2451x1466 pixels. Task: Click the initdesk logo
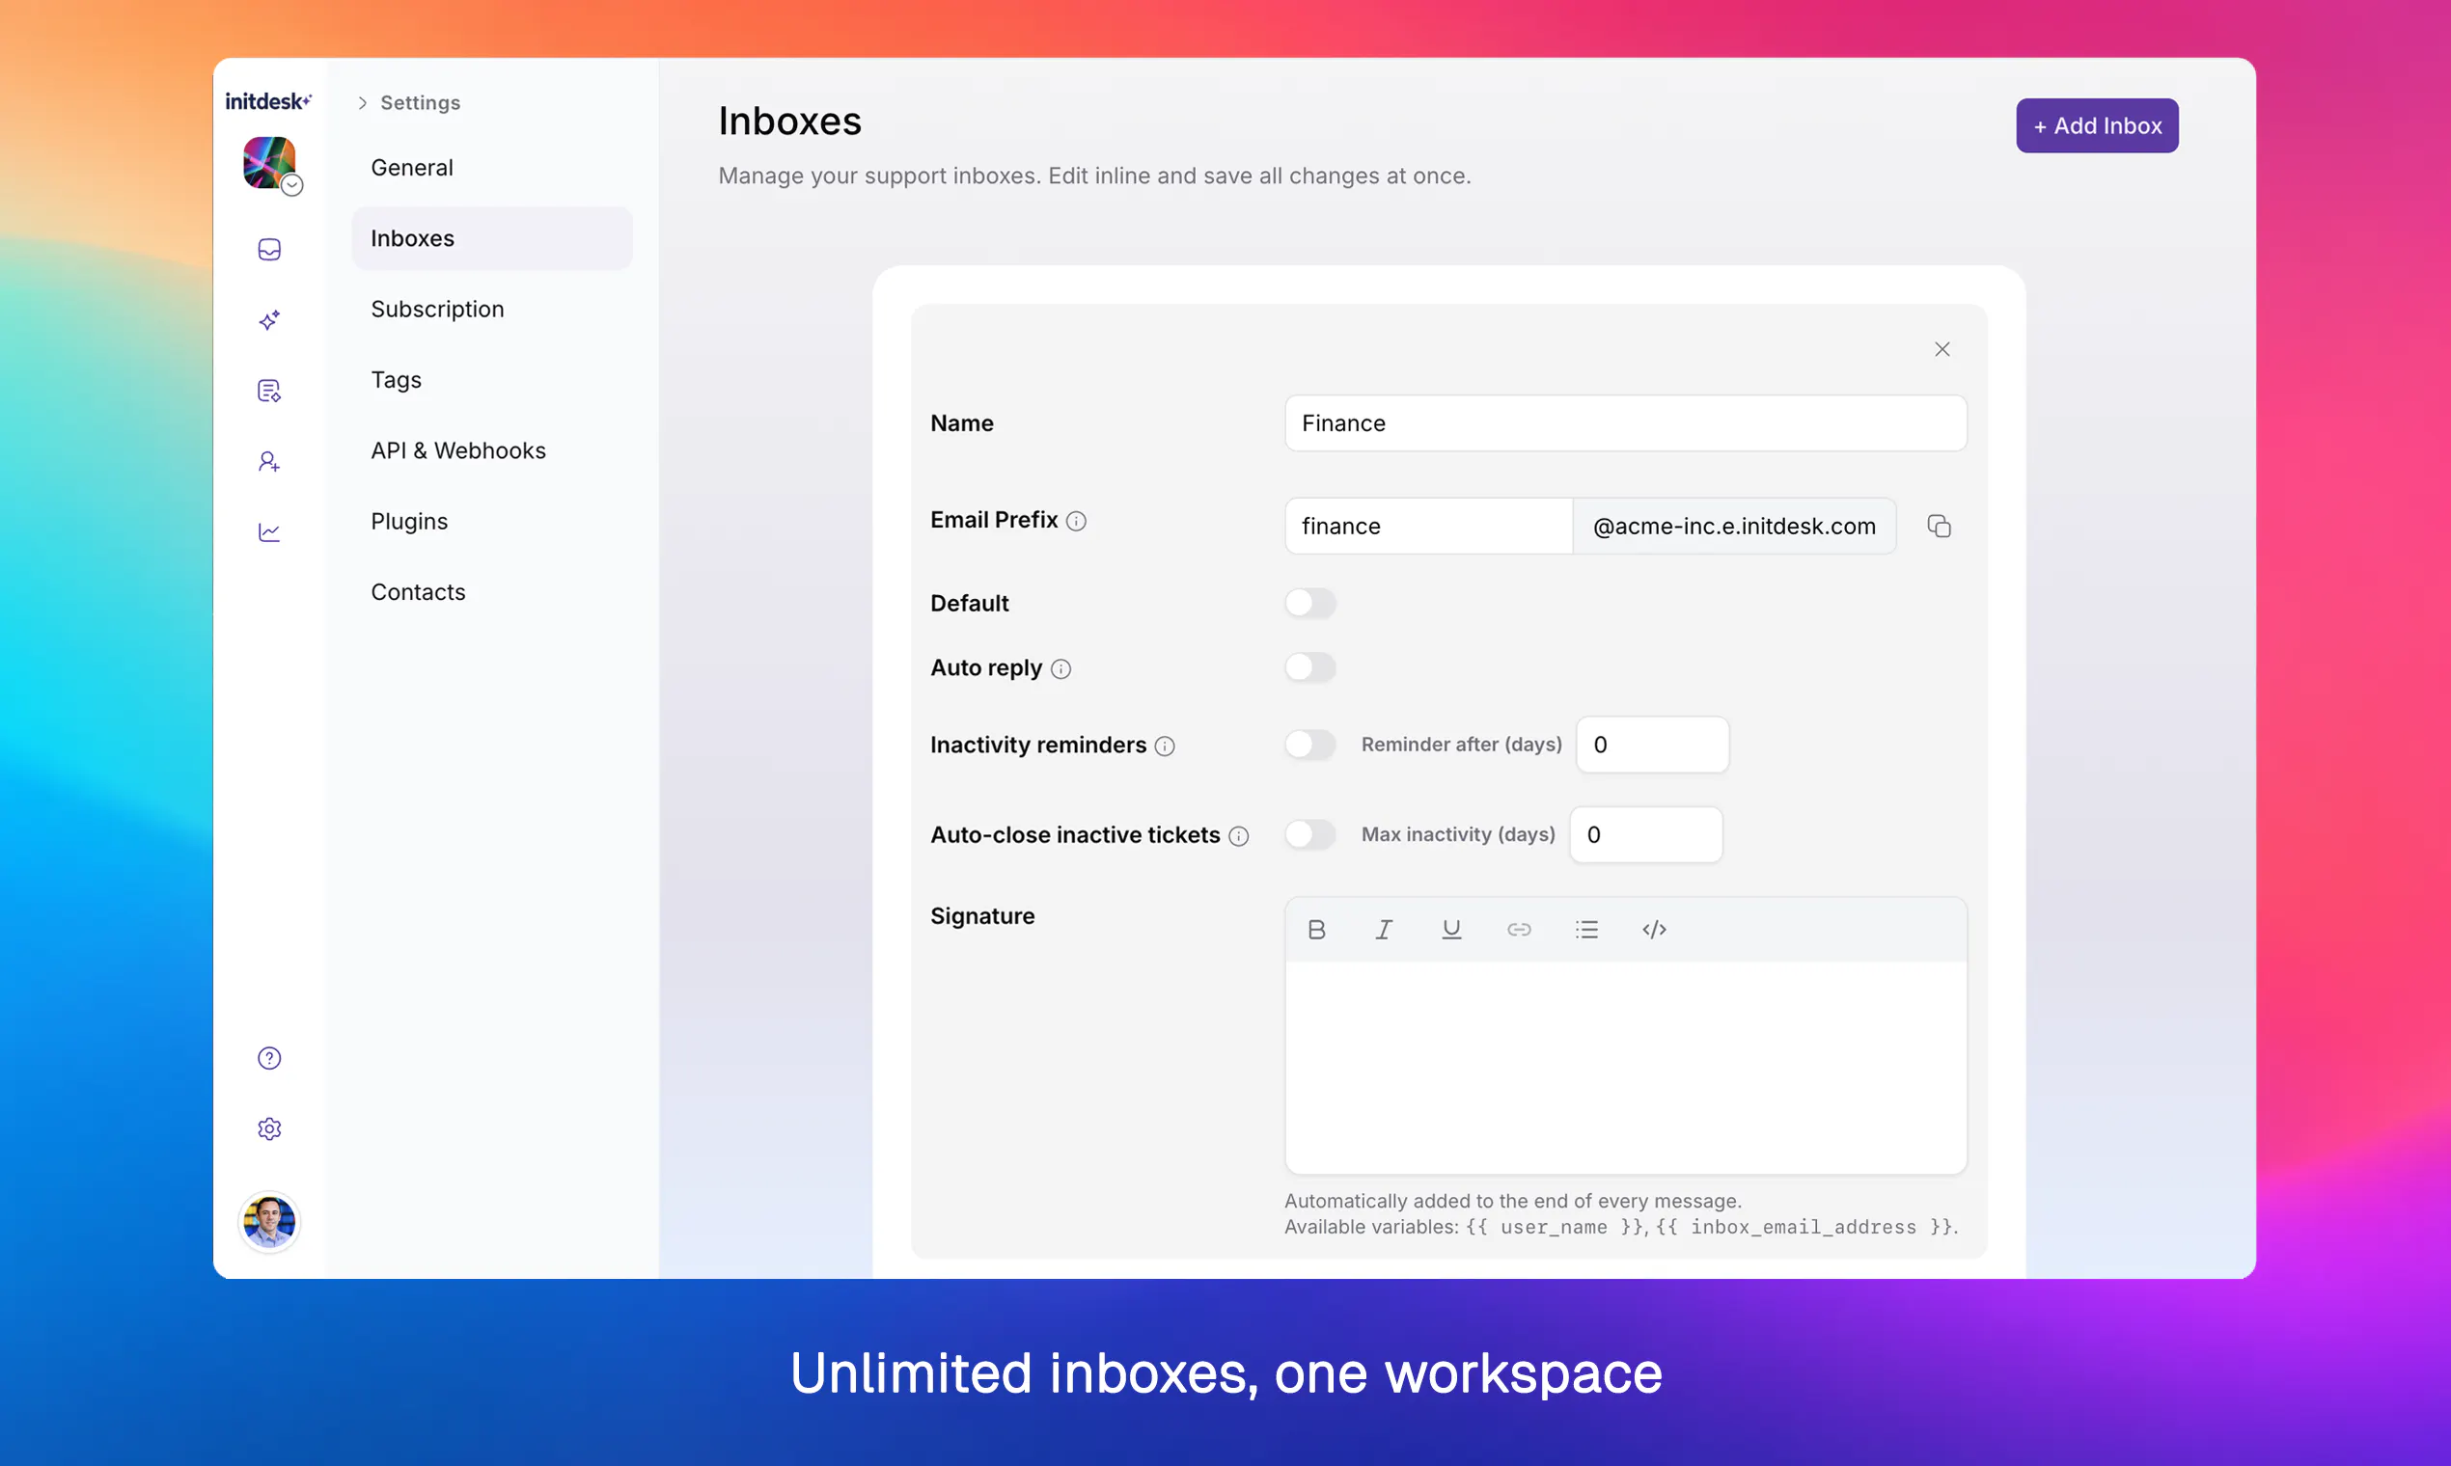click(268, 100)
